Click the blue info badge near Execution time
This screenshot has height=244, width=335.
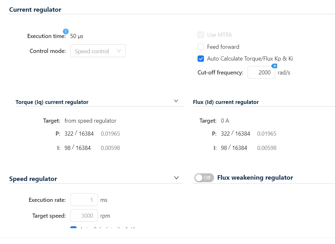66,31
